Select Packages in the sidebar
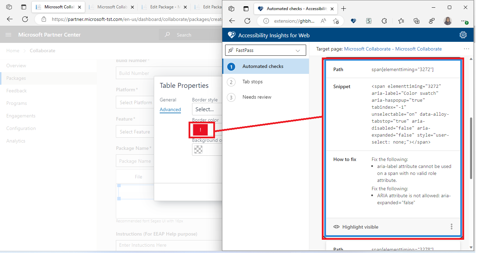This screenshot has width=485, height=253. pos(16,78)
